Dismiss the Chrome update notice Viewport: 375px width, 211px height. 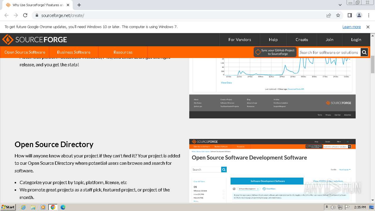pos(368,27)
